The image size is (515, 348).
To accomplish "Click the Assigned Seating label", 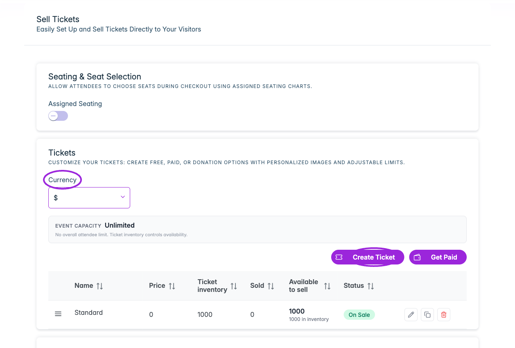I will click(x=75, y=104).
